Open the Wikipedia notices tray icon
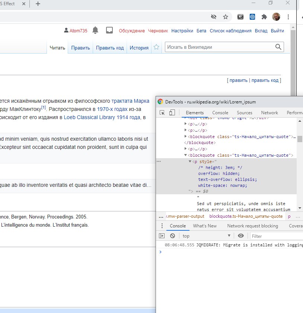The width and height of the screenshot is (303, 313). [109, 31]
